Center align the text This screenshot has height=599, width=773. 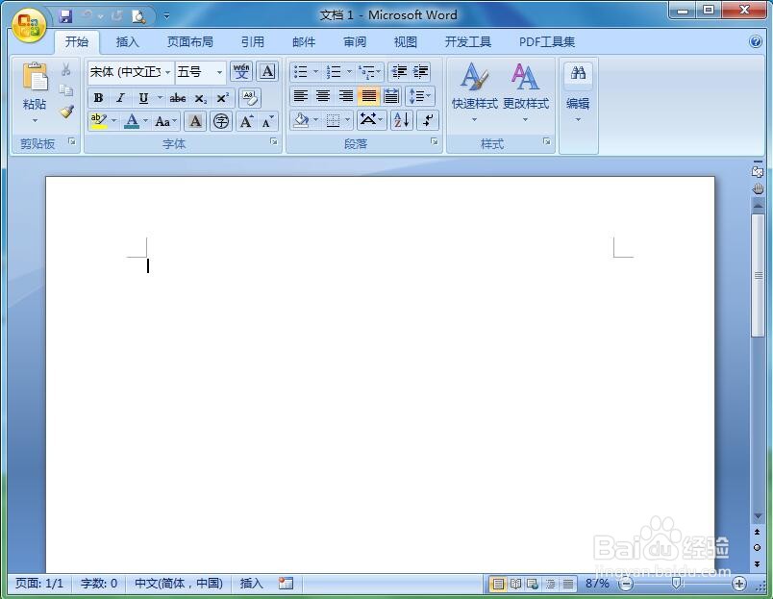(x=323, y=95)
